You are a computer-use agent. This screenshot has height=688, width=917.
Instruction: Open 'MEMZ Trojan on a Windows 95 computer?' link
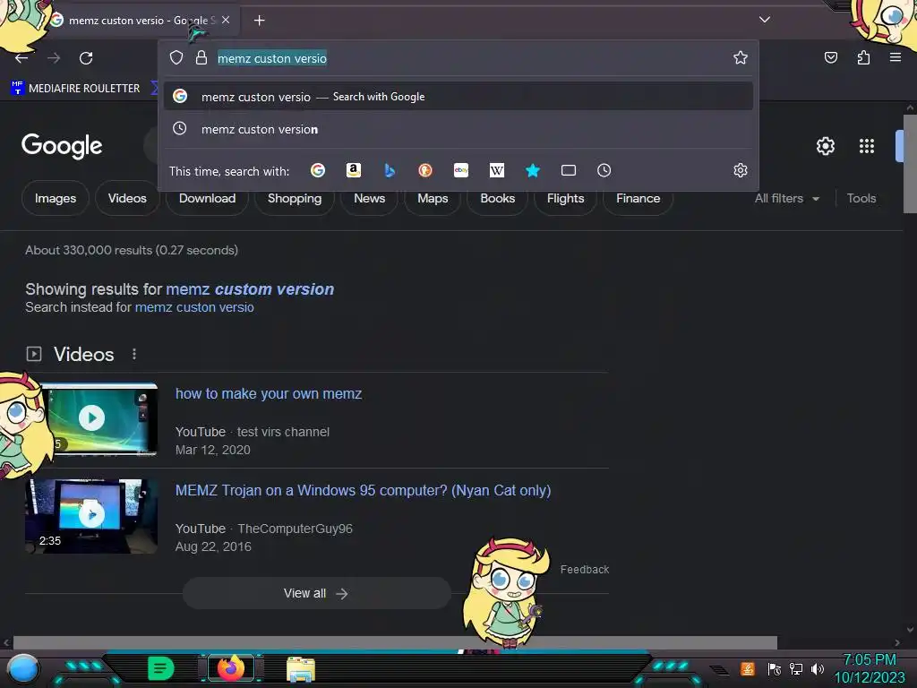[x=364, y=490]
